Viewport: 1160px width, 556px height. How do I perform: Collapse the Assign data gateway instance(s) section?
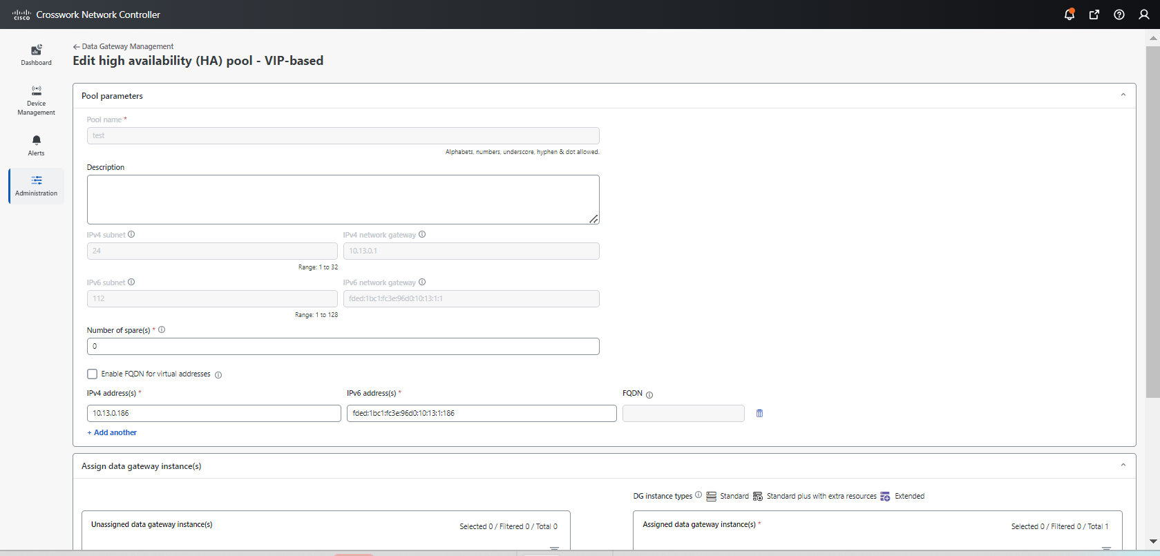point(1123,466)
